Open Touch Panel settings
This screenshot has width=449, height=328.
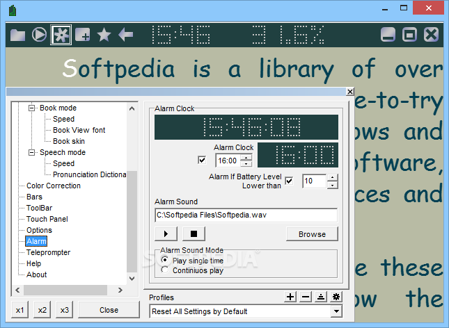47,219
